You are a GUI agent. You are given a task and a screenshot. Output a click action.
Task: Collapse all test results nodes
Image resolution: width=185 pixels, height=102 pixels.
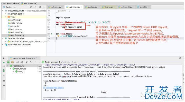(x=31, y=62)
